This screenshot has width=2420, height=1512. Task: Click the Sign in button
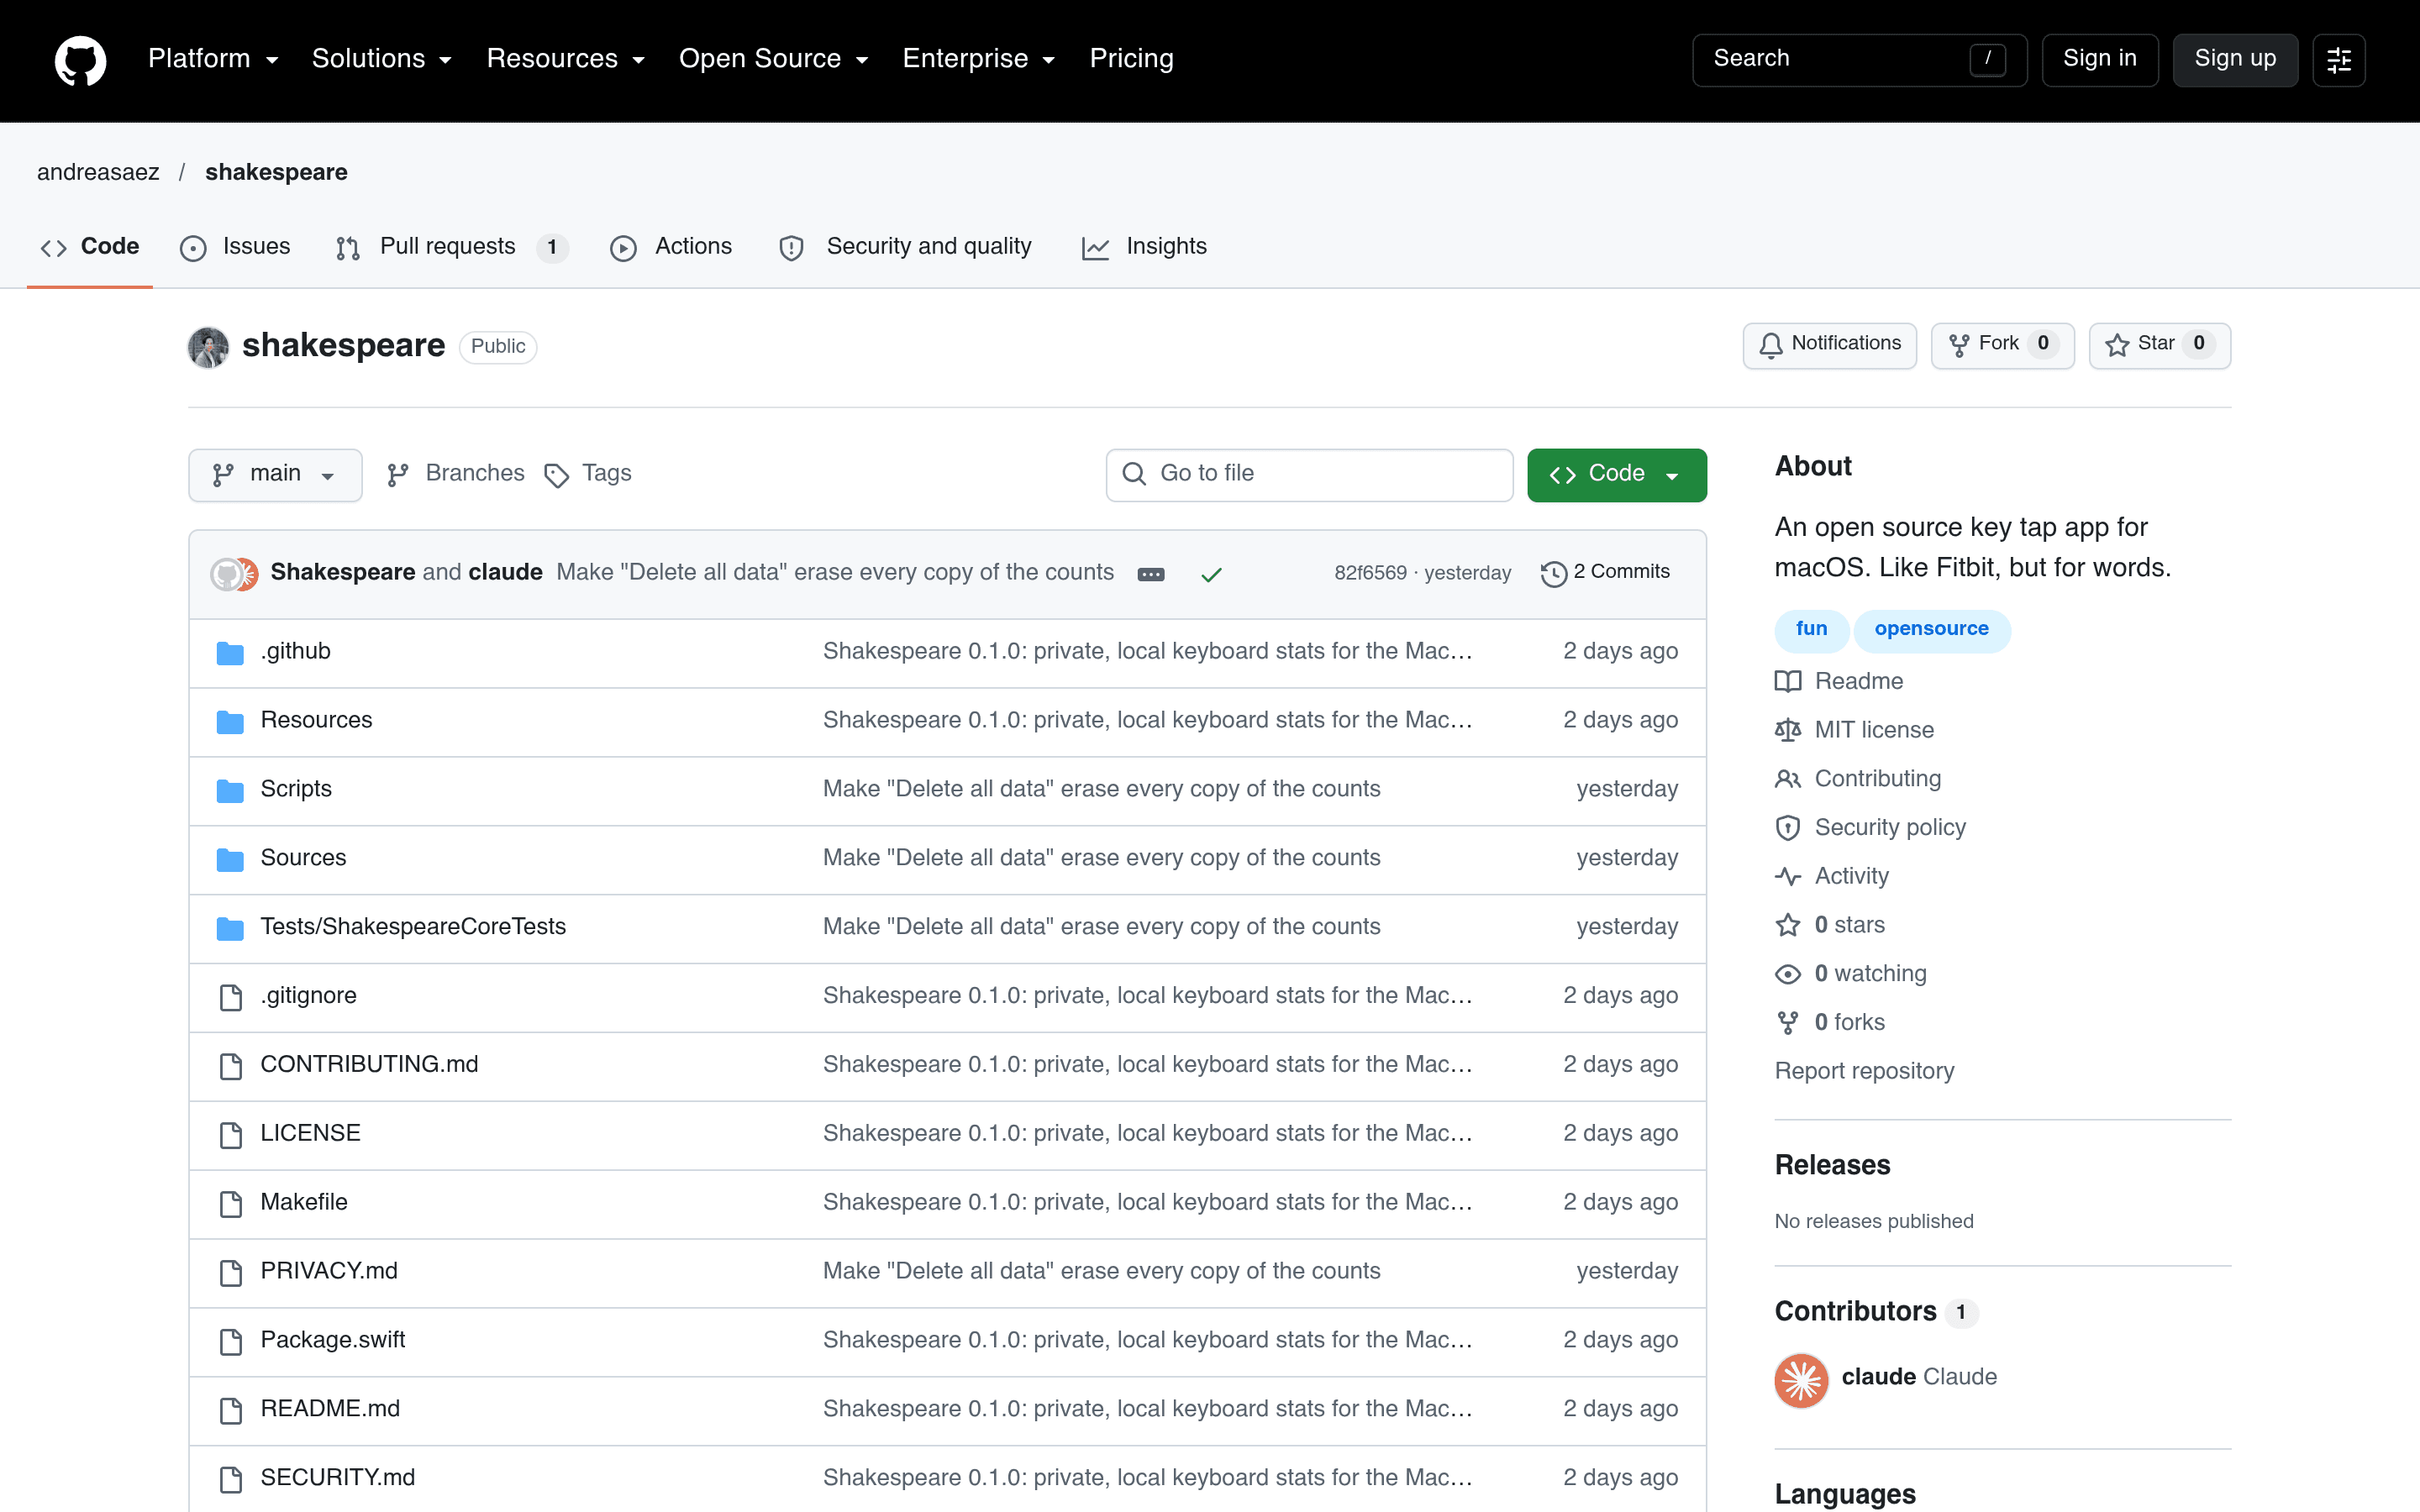pyautogui.click(x=2099, y=60)
